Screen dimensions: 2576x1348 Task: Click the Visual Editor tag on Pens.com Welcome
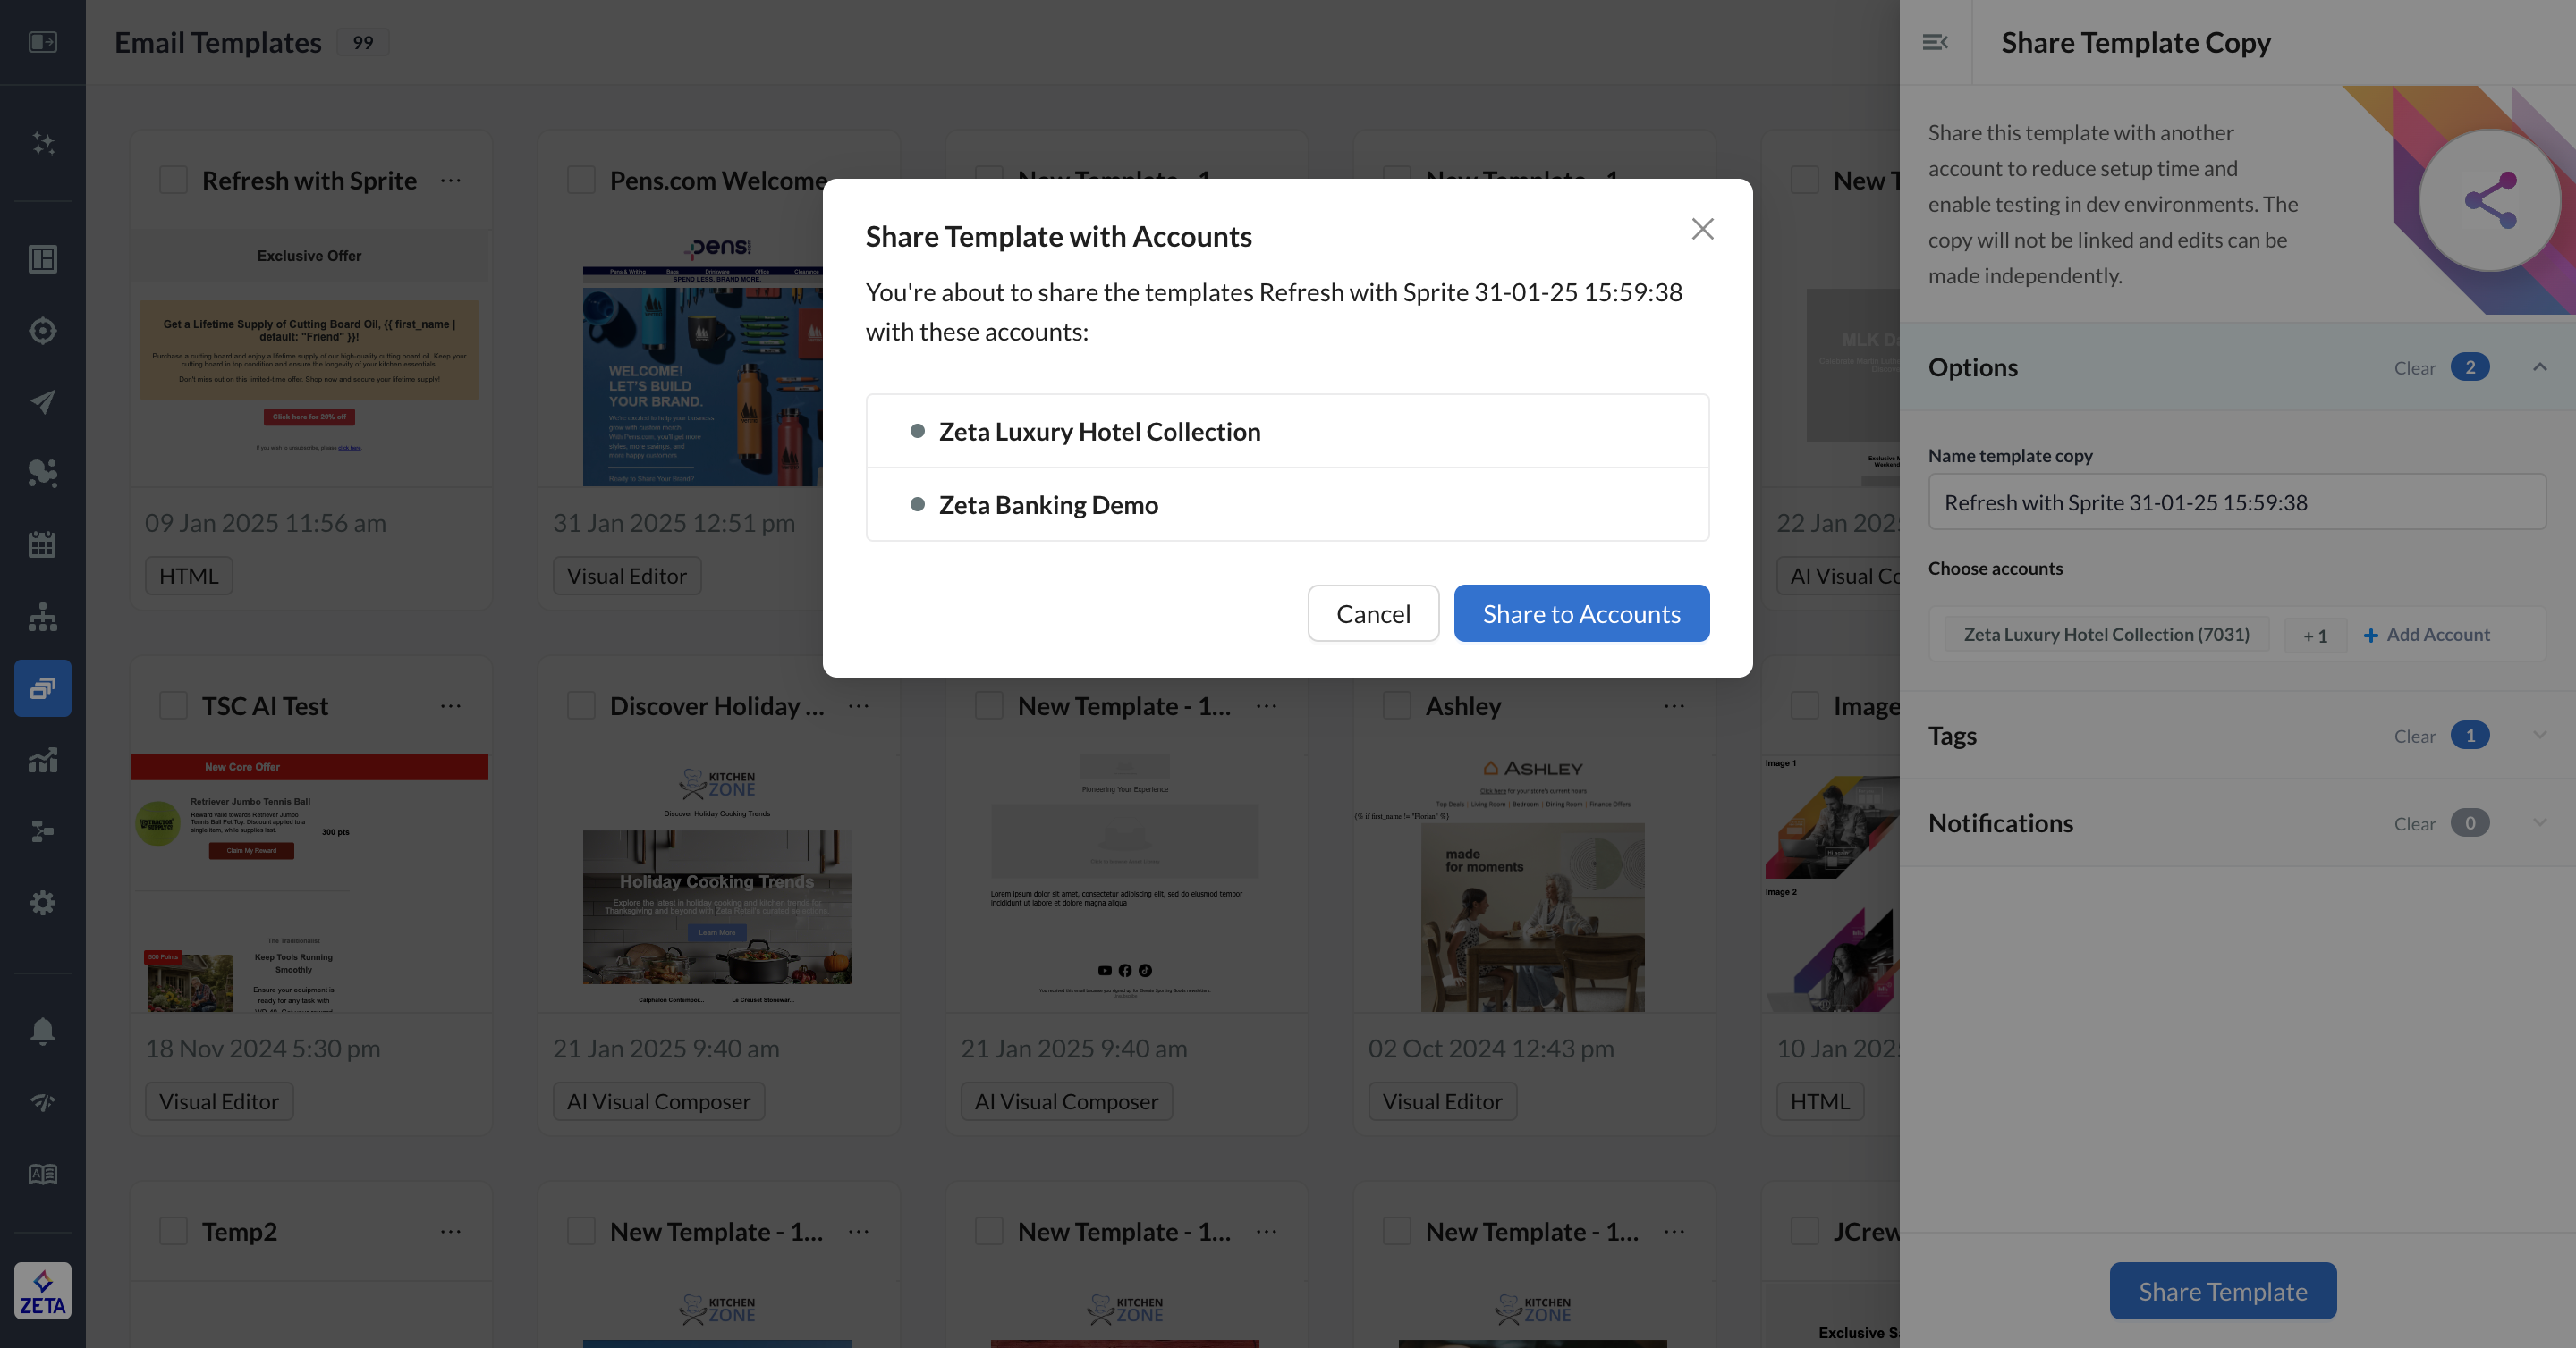coord(627,576)
